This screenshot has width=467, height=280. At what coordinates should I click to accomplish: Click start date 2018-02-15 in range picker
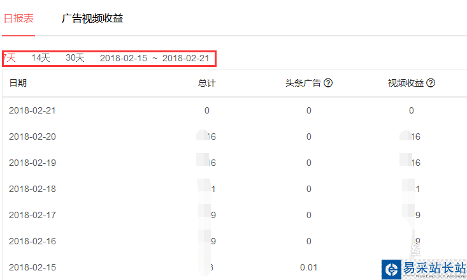(x=124, y=58)
